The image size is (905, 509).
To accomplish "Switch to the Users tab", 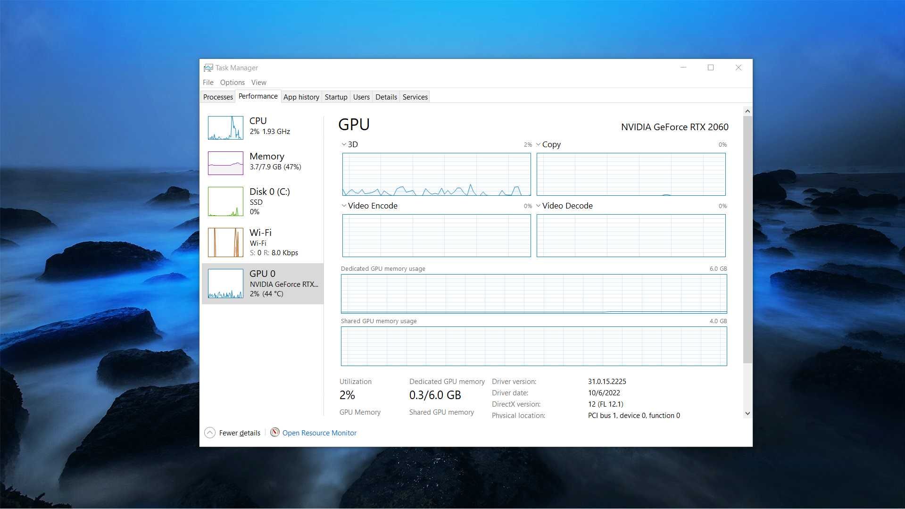I will pyautogui.click(x=361, y=97).
